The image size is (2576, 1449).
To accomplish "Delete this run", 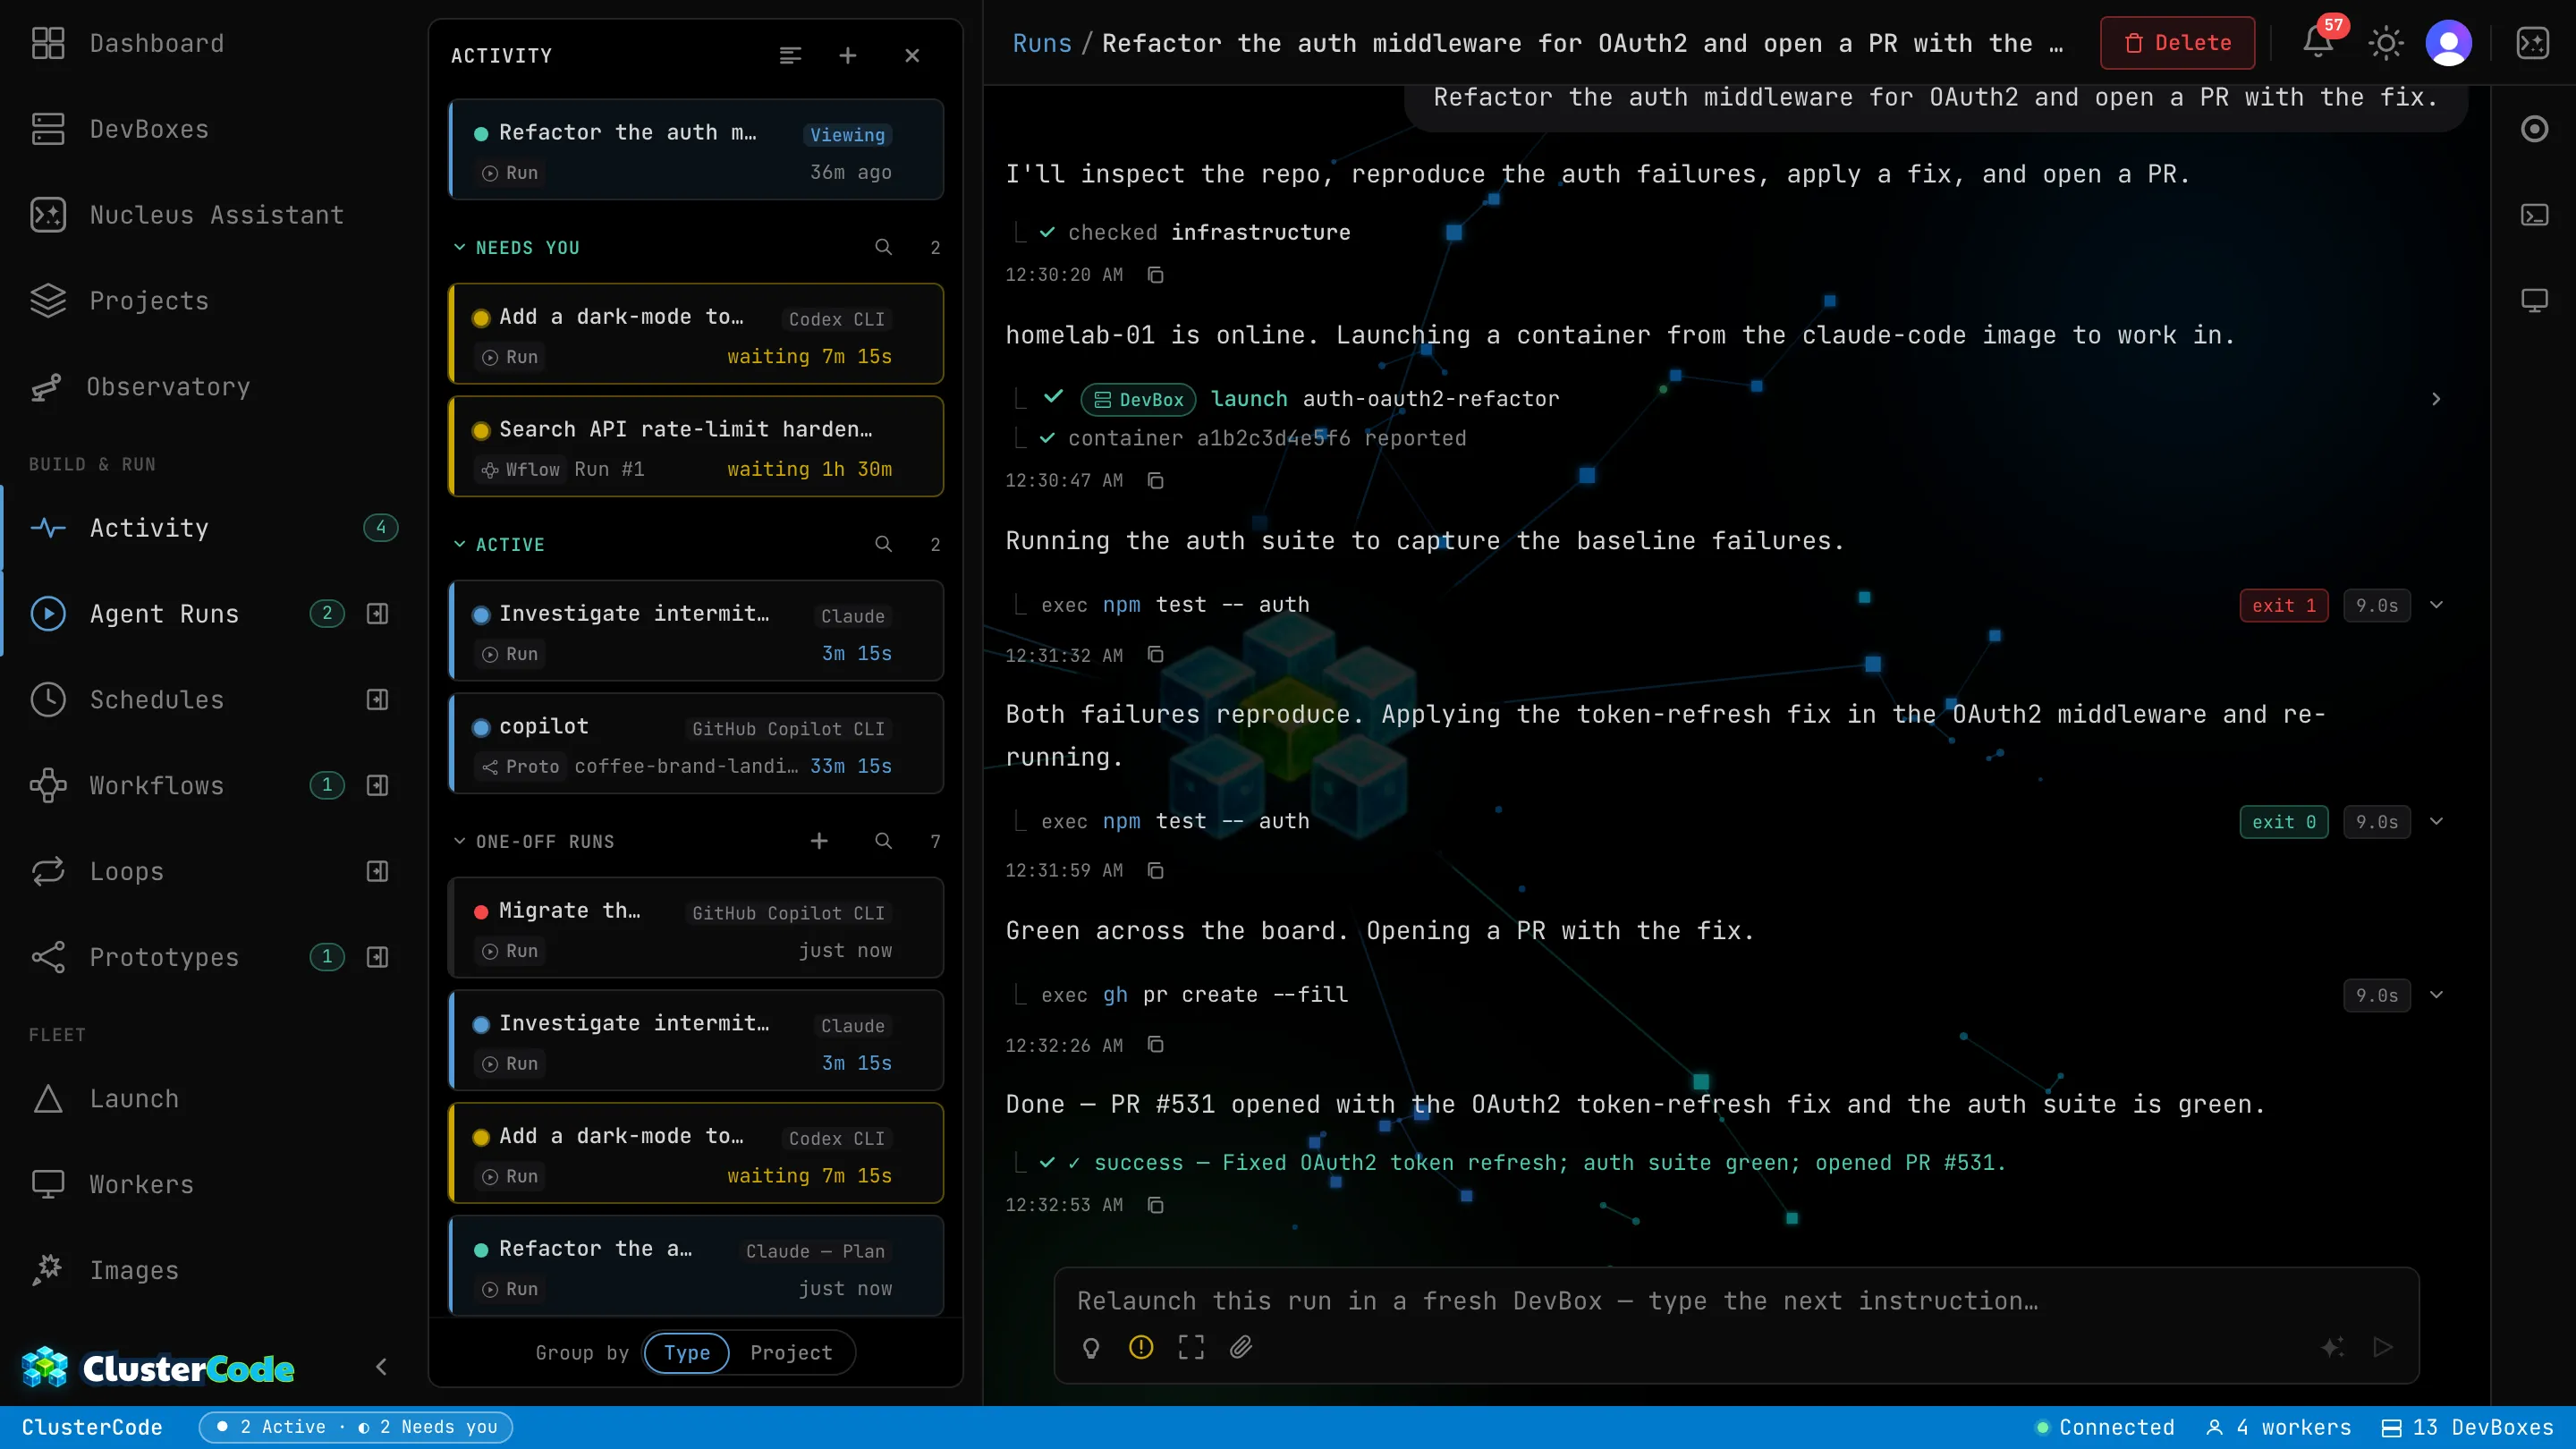I will tap(2177, 43).
